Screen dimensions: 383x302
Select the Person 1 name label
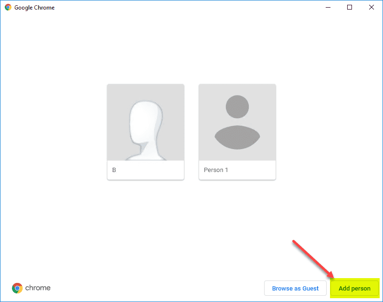click(x=215, y=170)
